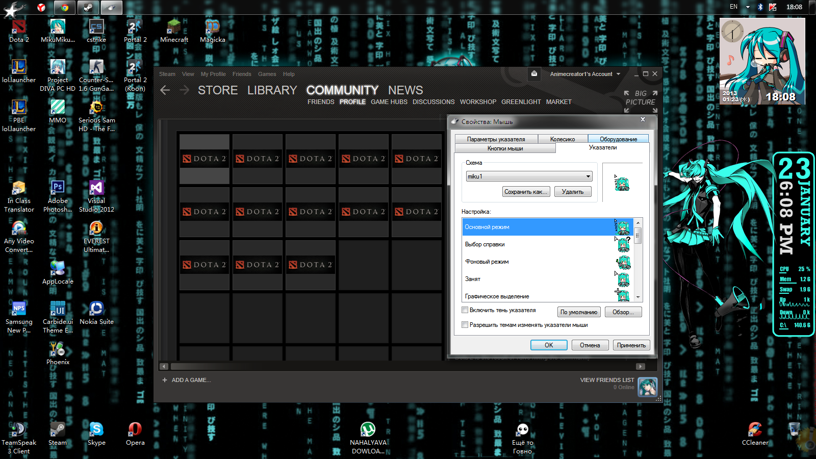The width and height of the screenshot is (816, 459).
Task: Go to MARKET in community submenu
Action: click(x=558, y=102)
